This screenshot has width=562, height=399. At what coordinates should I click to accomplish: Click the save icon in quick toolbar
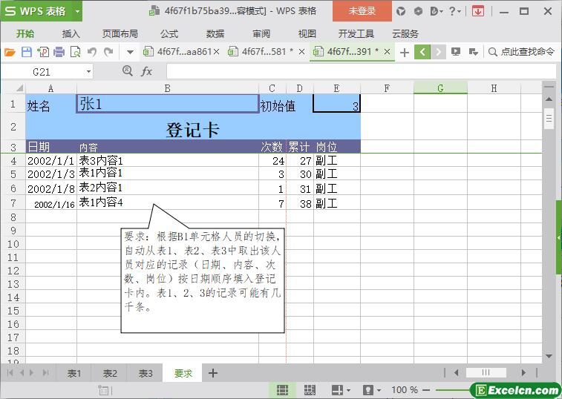27,52
